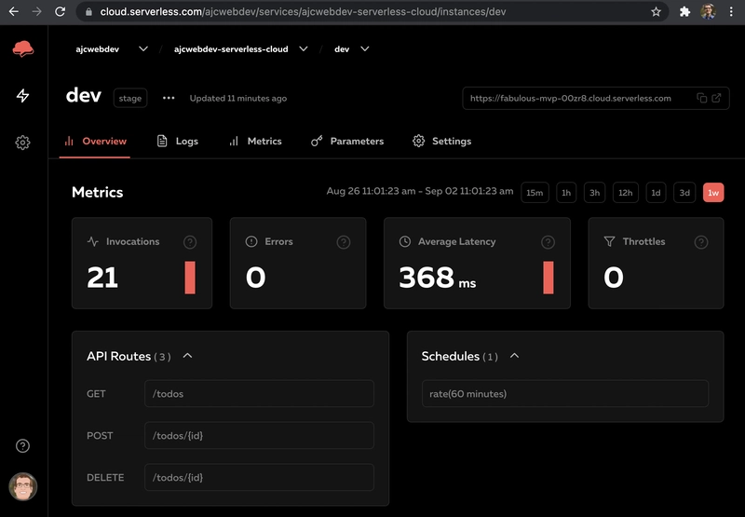Click the Updated 11 minutes ago text
Screen dimensions: 745x517
coord(238,99)
